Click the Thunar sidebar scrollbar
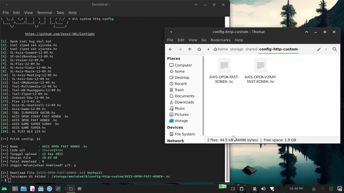 pos(204,96)
